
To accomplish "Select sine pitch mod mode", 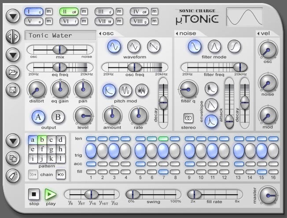I will click(x=125, y=90).
